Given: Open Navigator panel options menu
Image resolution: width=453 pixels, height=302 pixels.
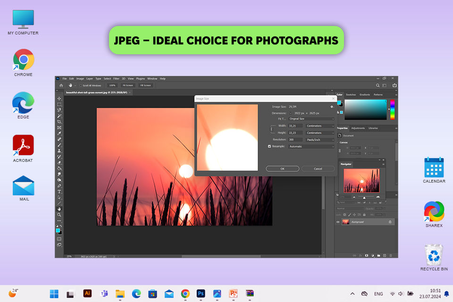Looking at the screenshot, I should point(383,164).
